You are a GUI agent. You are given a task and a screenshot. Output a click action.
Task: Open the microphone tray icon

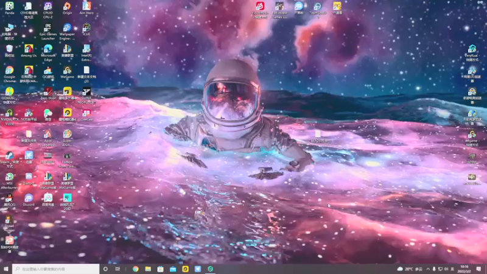[x=434, y=269]
